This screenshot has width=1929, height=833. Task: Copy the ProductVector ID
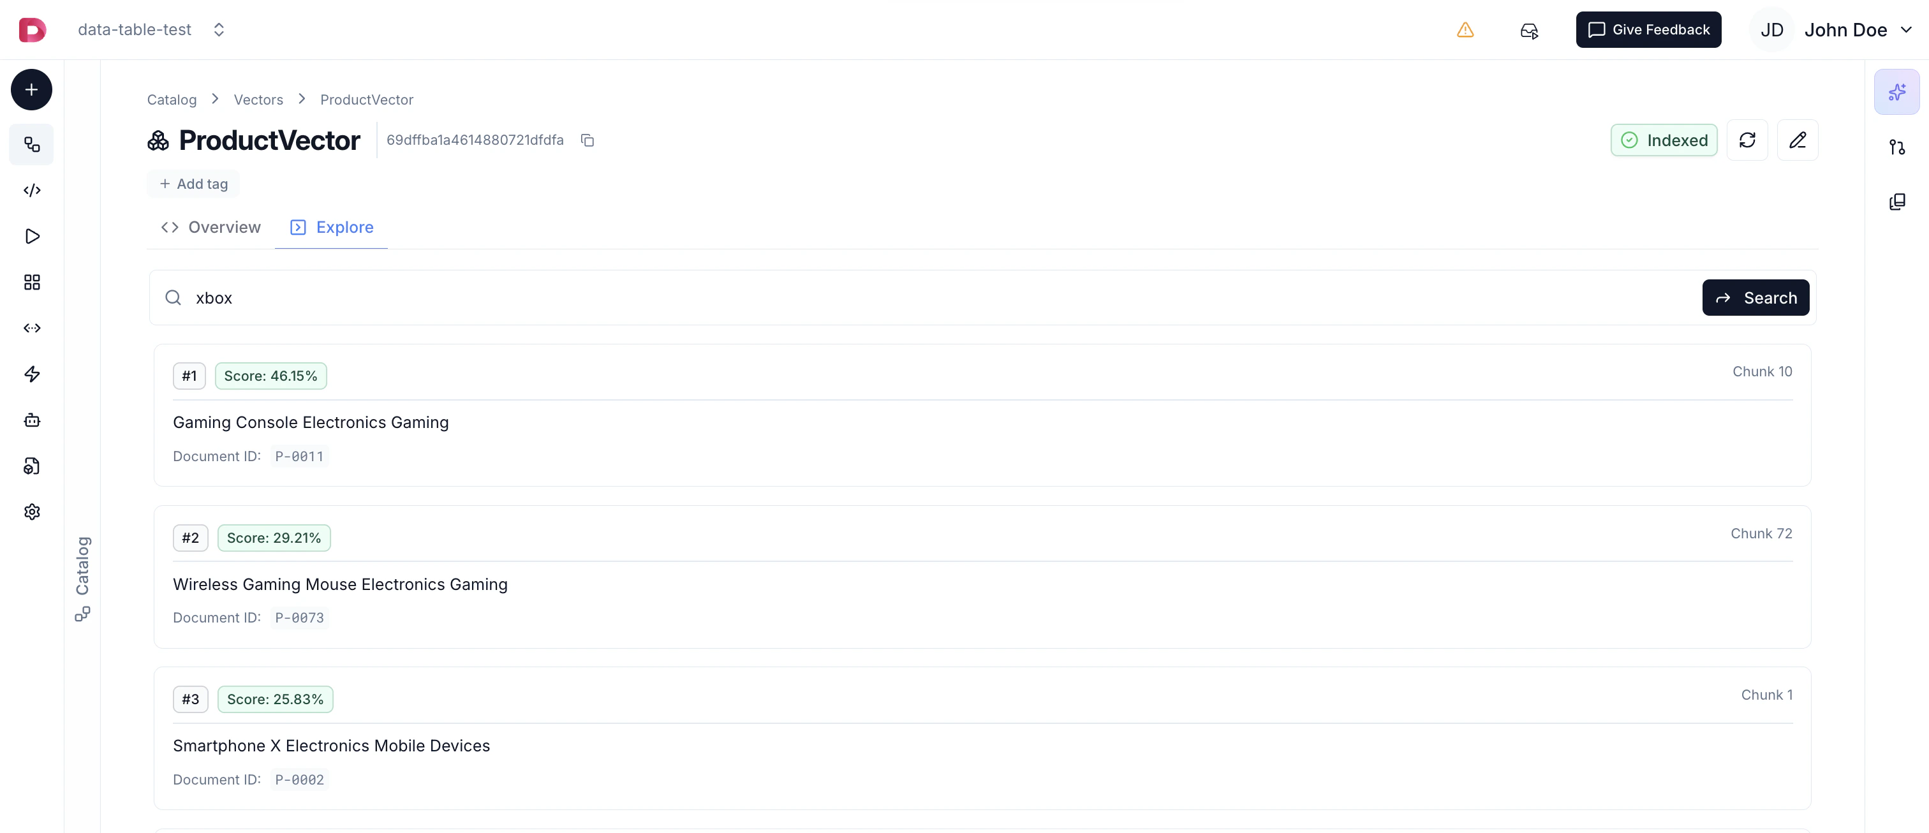click(588, 140)
